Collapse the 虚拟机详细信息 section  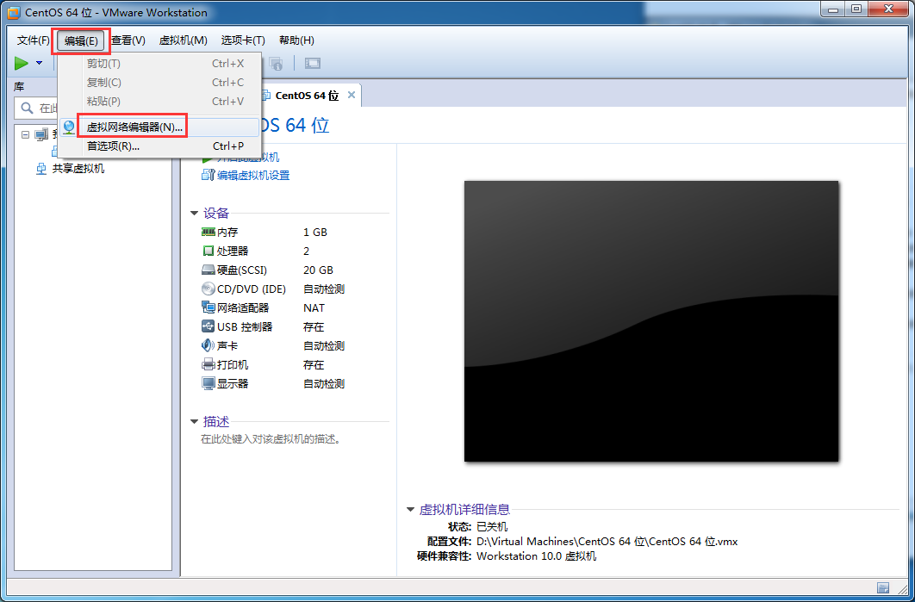coord(410,509)
